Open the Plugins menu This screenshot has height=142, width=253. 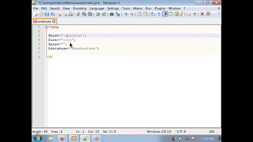(x=160, y=8)
